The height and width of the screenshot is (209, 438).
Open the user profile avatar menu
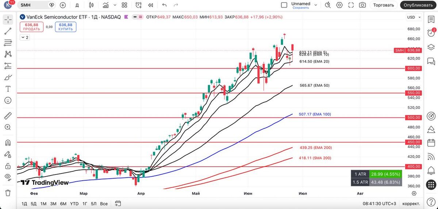pos(8,5)
